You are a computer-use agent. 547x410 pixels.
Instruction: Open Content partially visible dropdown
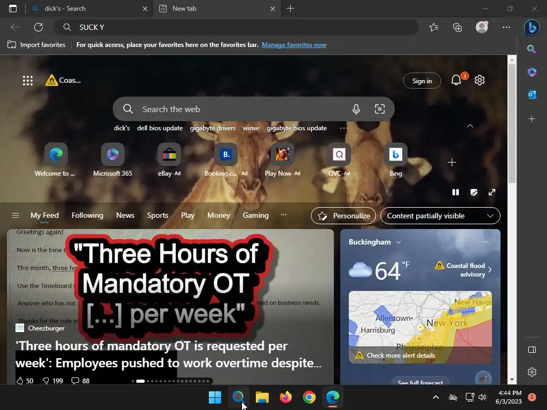pyautogui.click(x=440, y=216)
